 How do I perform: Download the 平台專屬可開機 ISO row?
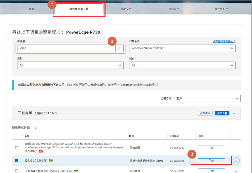click(211, 171)
